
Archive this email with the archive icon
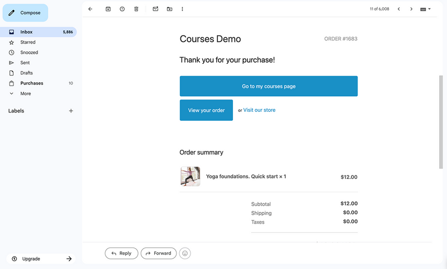pos(108,9)
